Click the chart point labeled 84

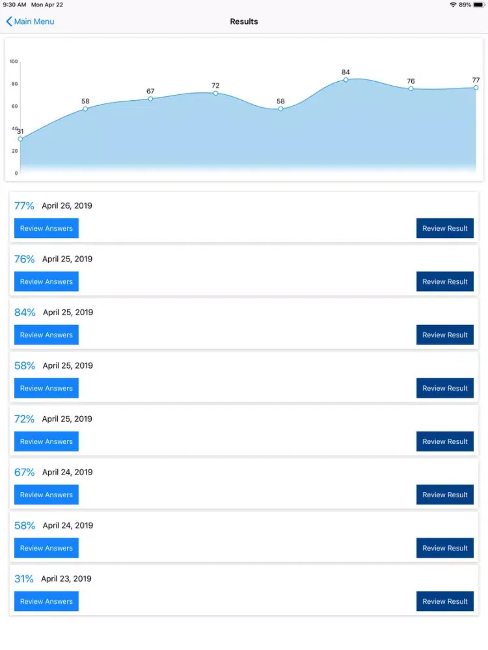[x=346, y=80]
